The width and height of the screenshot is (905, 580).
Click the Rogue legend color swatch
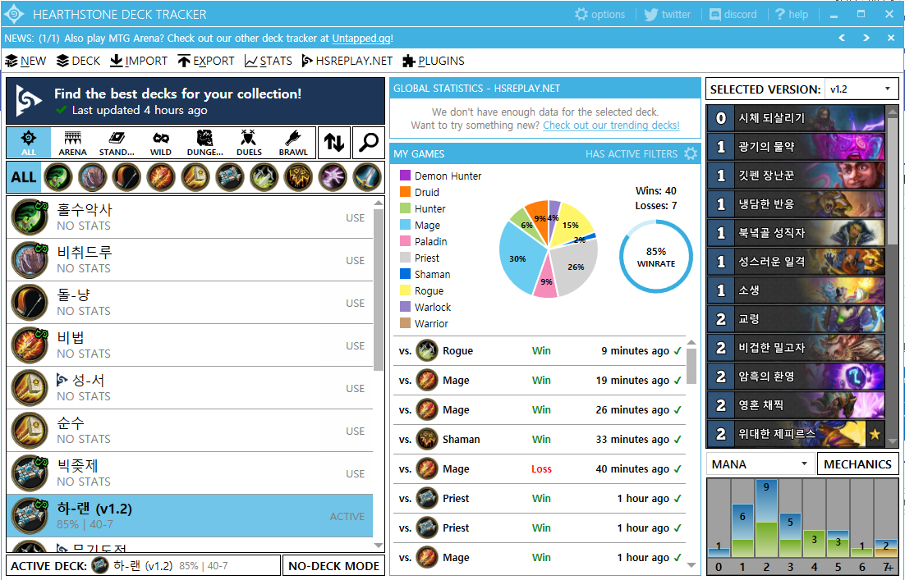[405, 290]
